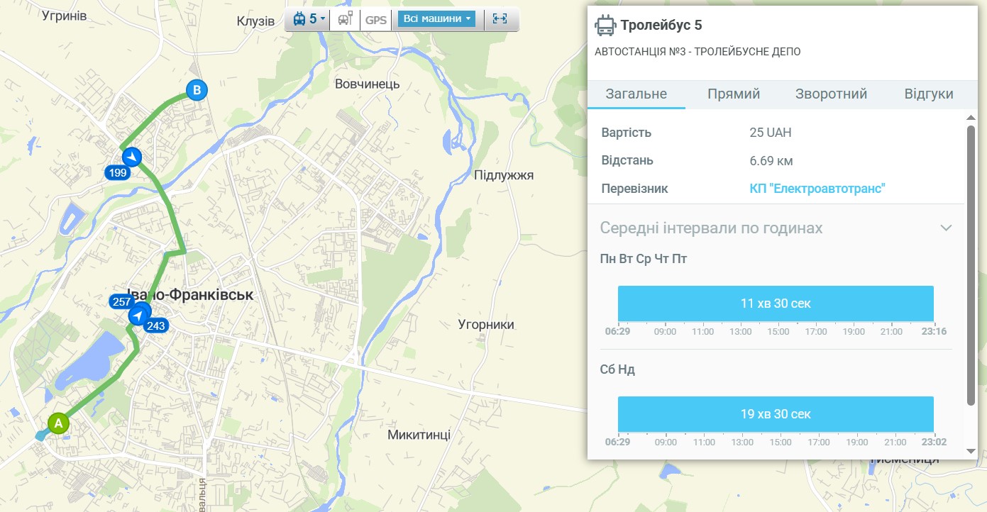Viewport: 987px width, 512px height.
Task: Click the weekend 19 хв 30 сек interval bar
Action: coord(776,414)
